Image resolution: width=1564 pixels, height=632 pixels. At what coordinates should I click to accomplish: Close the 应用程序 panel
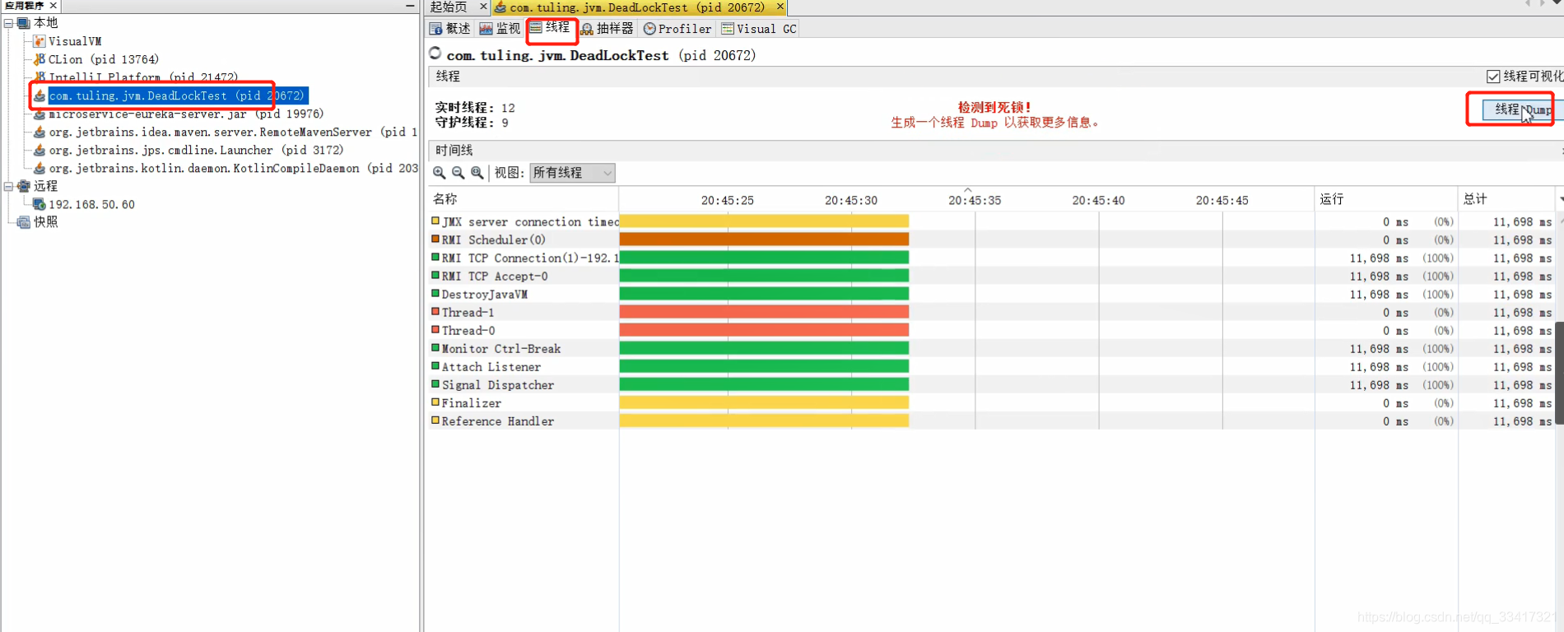point(54,5)
